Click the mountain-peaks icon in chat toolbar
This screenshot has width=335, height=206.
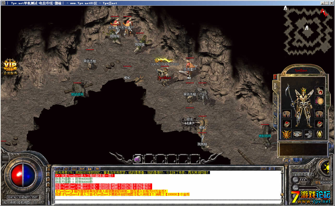click(x=58, y=169)
